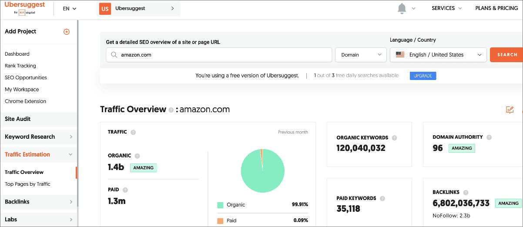Click the blue UPGRADE button

(423, 76)
